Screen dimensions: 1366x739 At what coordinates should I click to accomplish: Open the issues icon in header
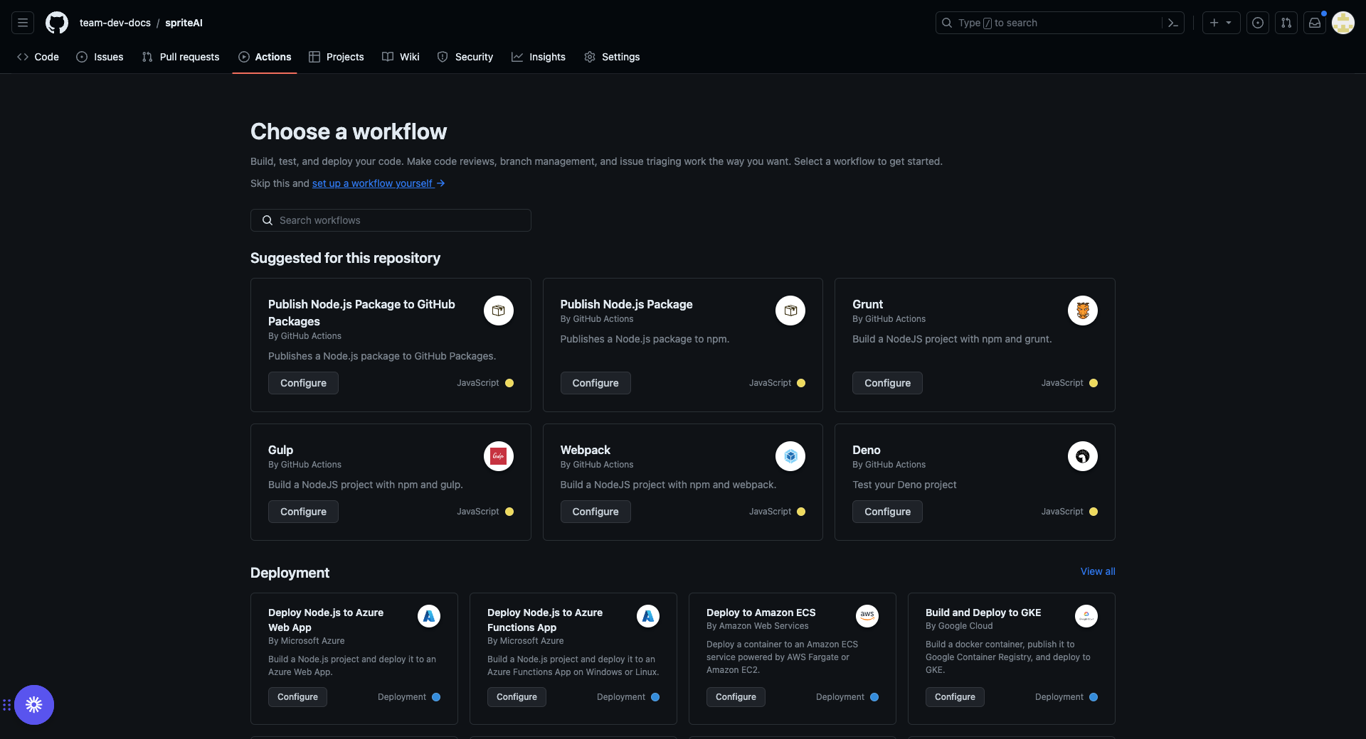pos(1258,23)
